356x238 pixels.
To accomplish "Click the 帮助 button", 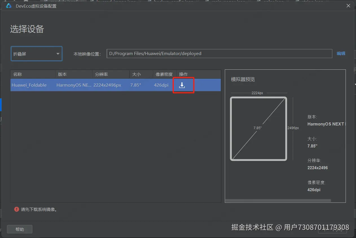I will [20, 229].
